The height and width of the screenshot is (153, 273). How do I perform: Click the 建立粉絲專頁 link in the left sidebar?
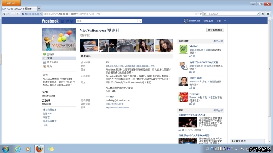[x=50, y=110]
